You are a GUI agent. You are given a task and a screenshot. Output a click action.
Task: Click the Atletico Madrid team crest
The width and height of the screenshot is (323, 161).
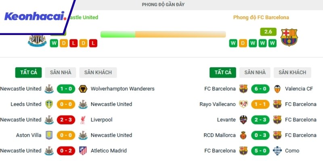tap(83, 151)
